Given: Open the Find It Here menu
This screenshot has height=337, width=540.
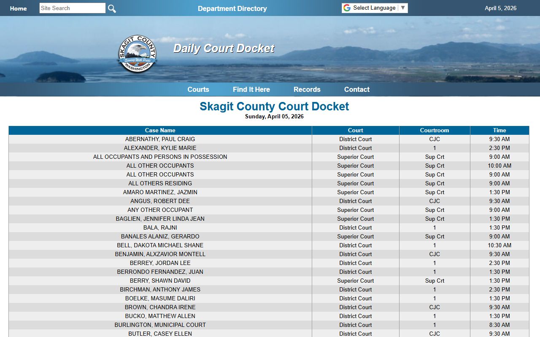Looking at the screenshot, I should click(251, 89).
